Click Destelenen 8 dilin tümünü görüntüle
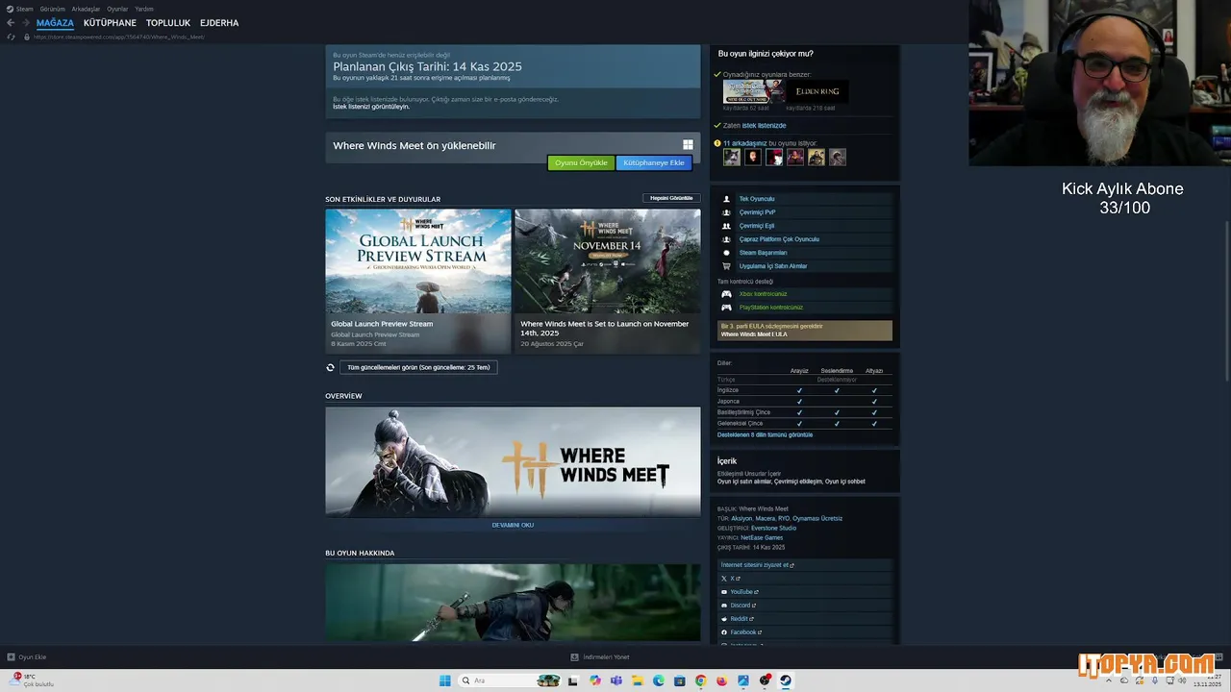 [x=765, y=434]
